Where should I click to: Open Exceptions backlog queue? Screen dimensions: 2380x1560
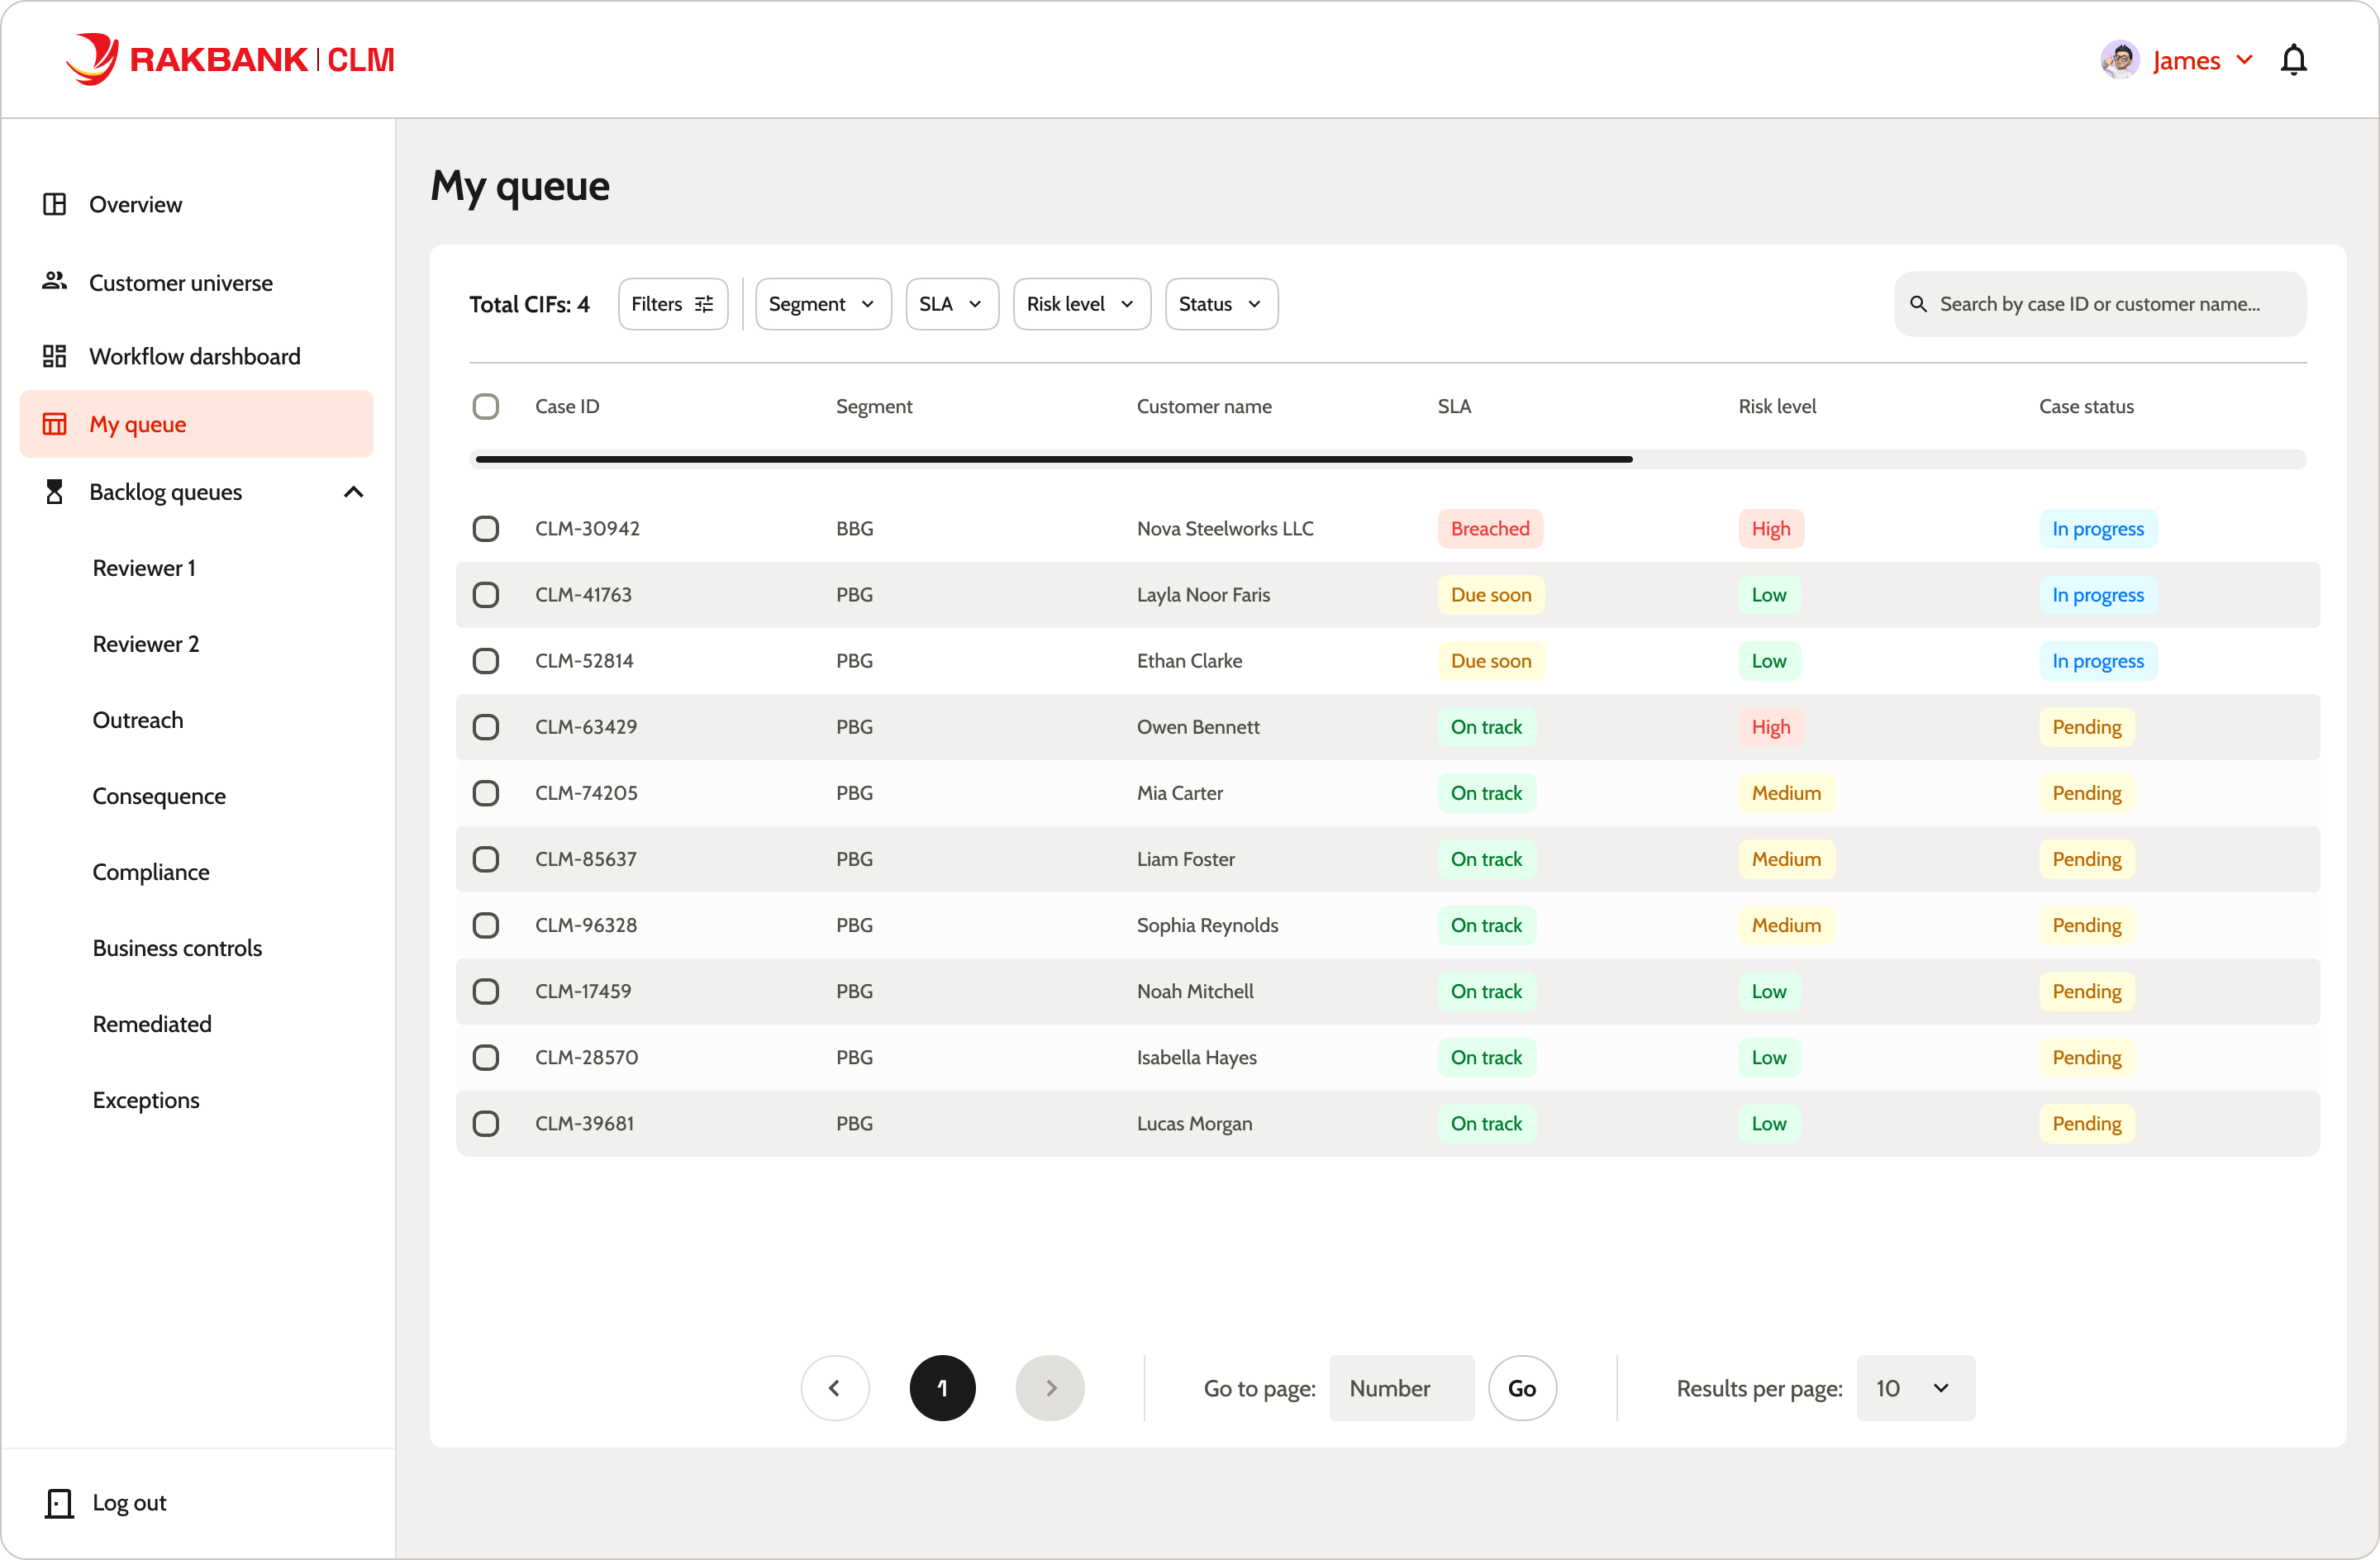146,1100
